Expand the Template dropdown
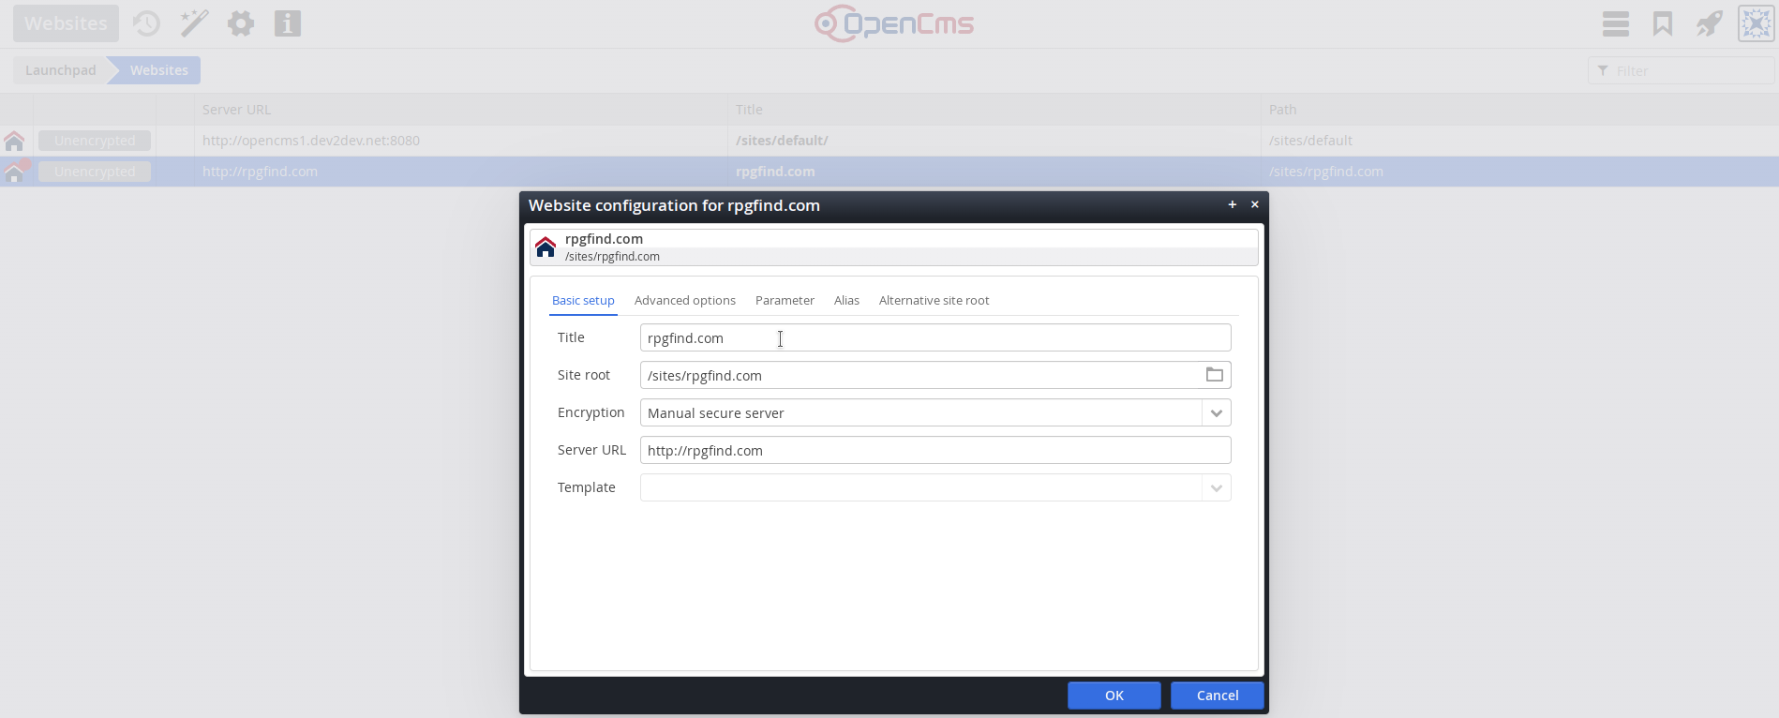 pos(1216,488)
